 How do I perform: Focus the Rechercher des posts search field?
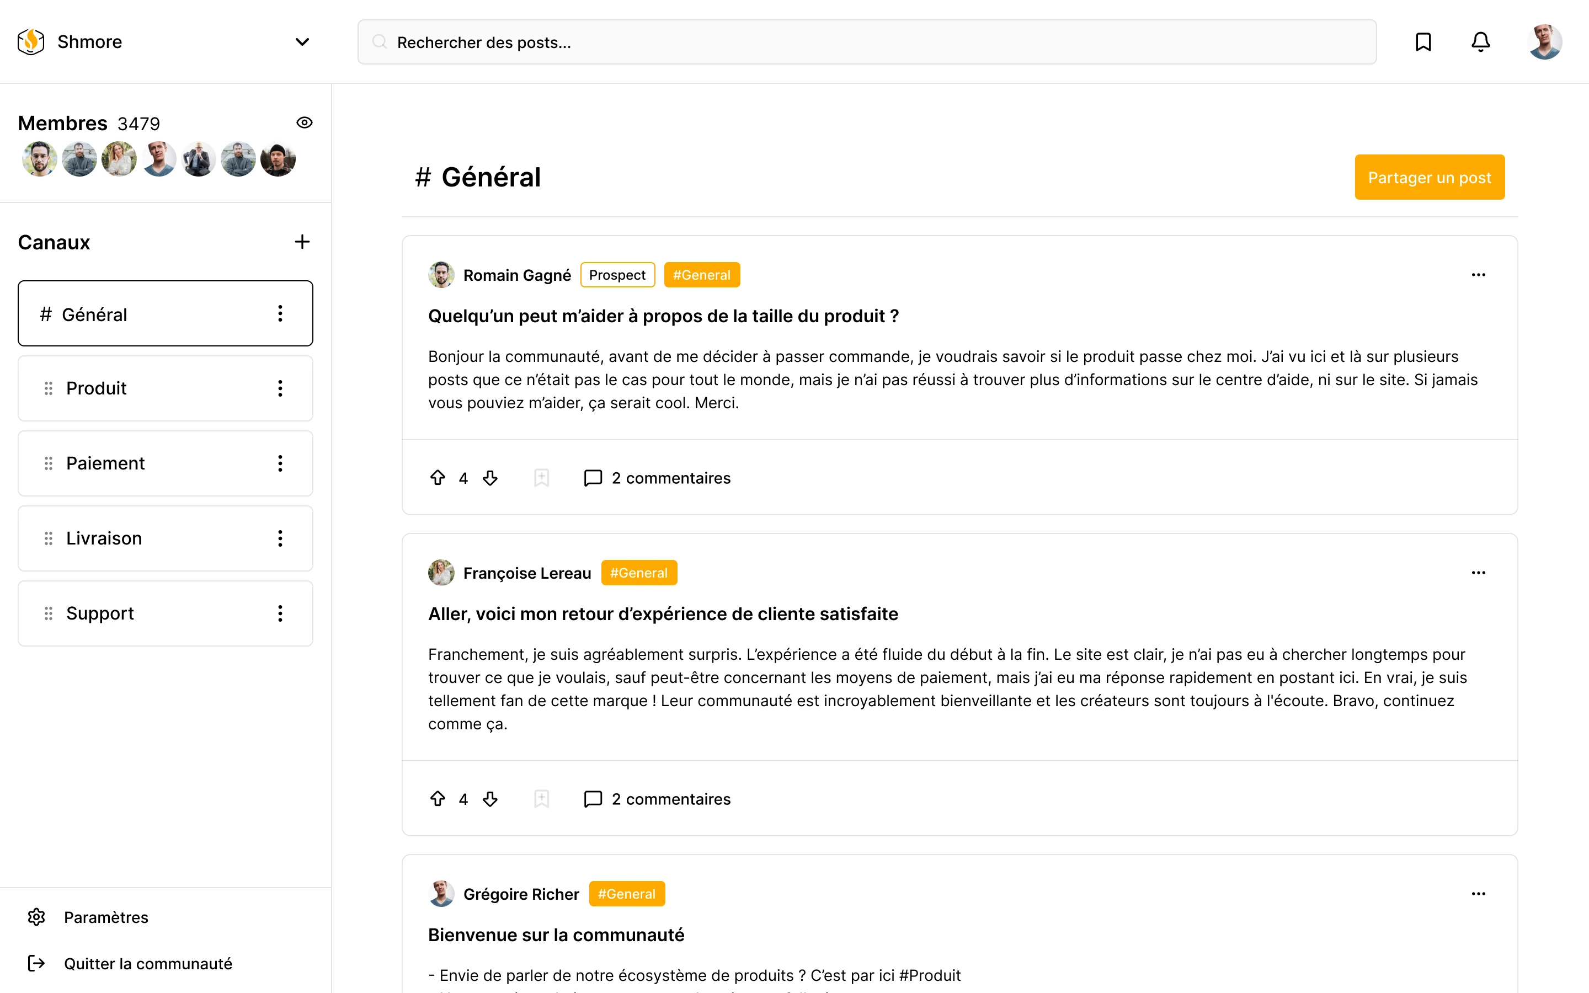tap(867, 42)
